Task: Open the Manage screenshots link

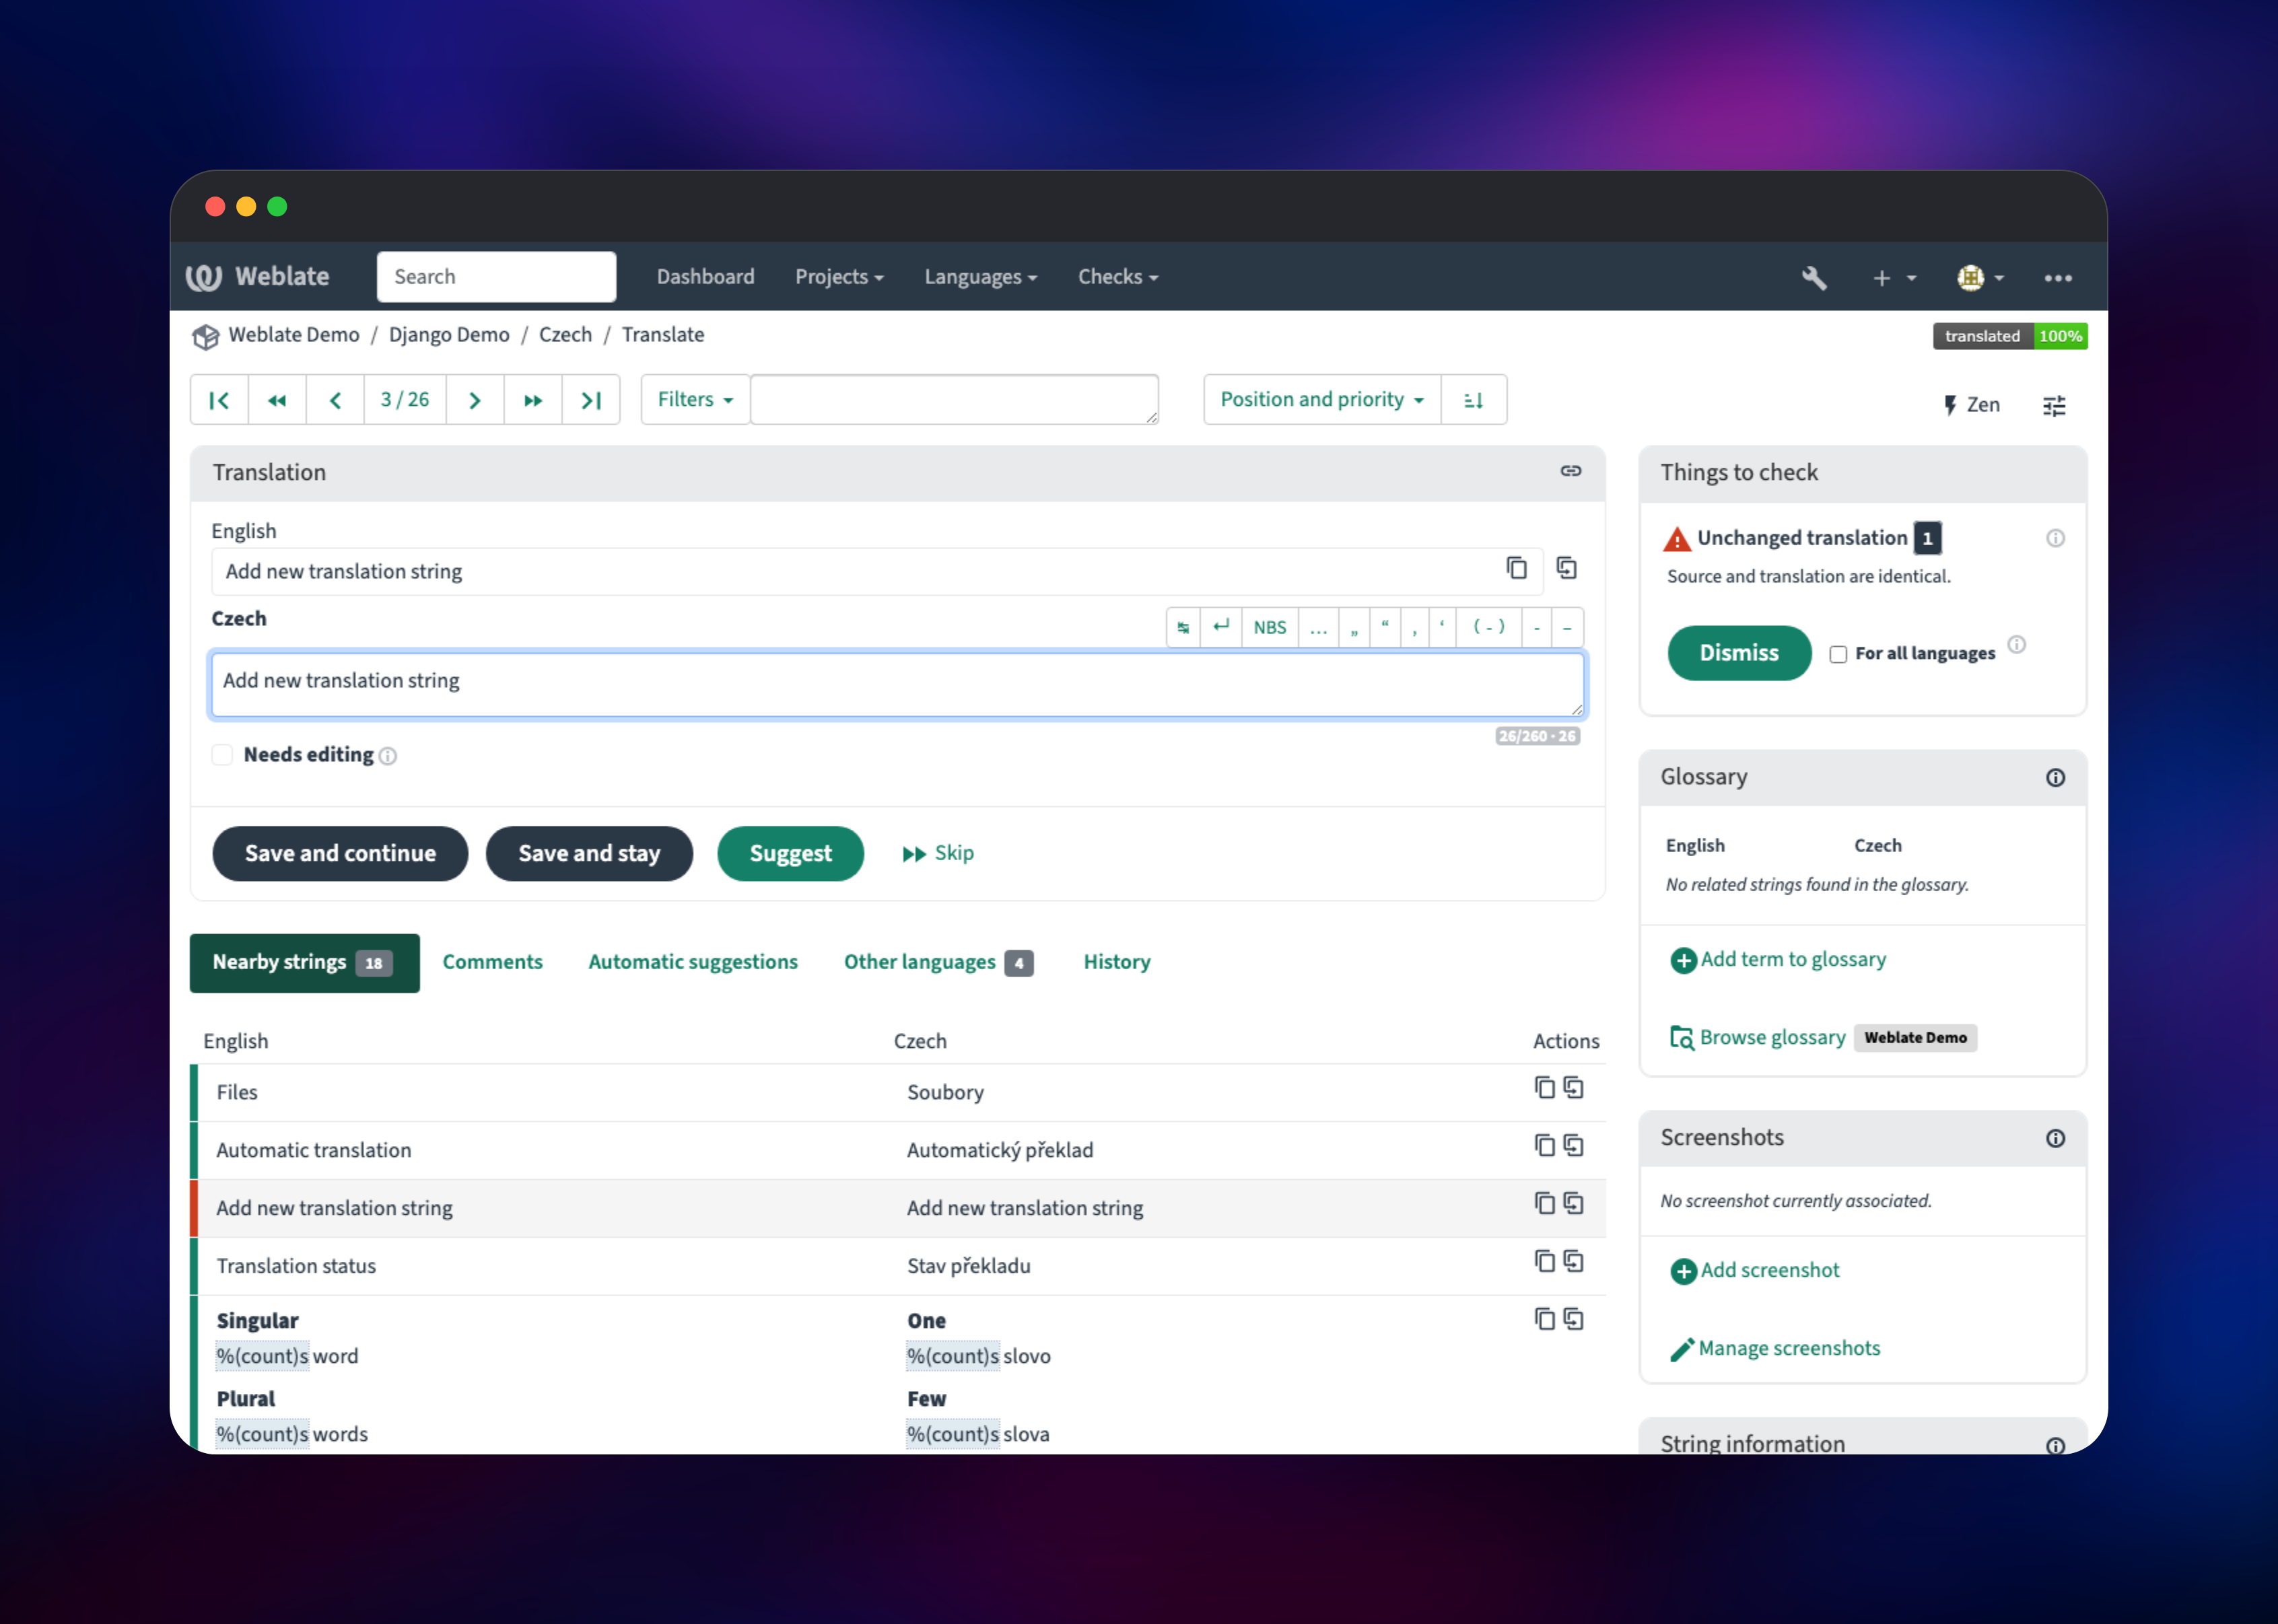Action: [x=1775, y=1349]
